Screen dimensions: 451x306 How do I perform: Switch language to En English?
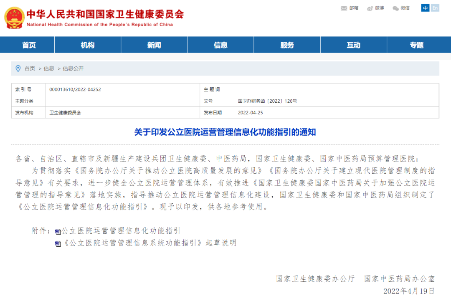pos(435,8)
